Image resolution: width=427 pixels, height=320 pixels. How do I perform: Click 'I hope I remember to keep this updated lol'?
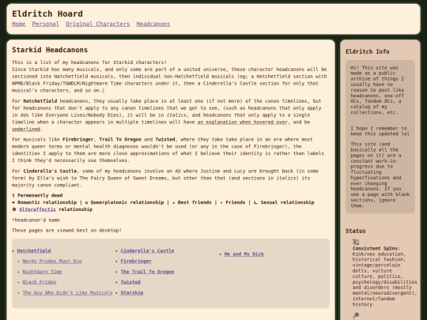(x=380, y=131)
